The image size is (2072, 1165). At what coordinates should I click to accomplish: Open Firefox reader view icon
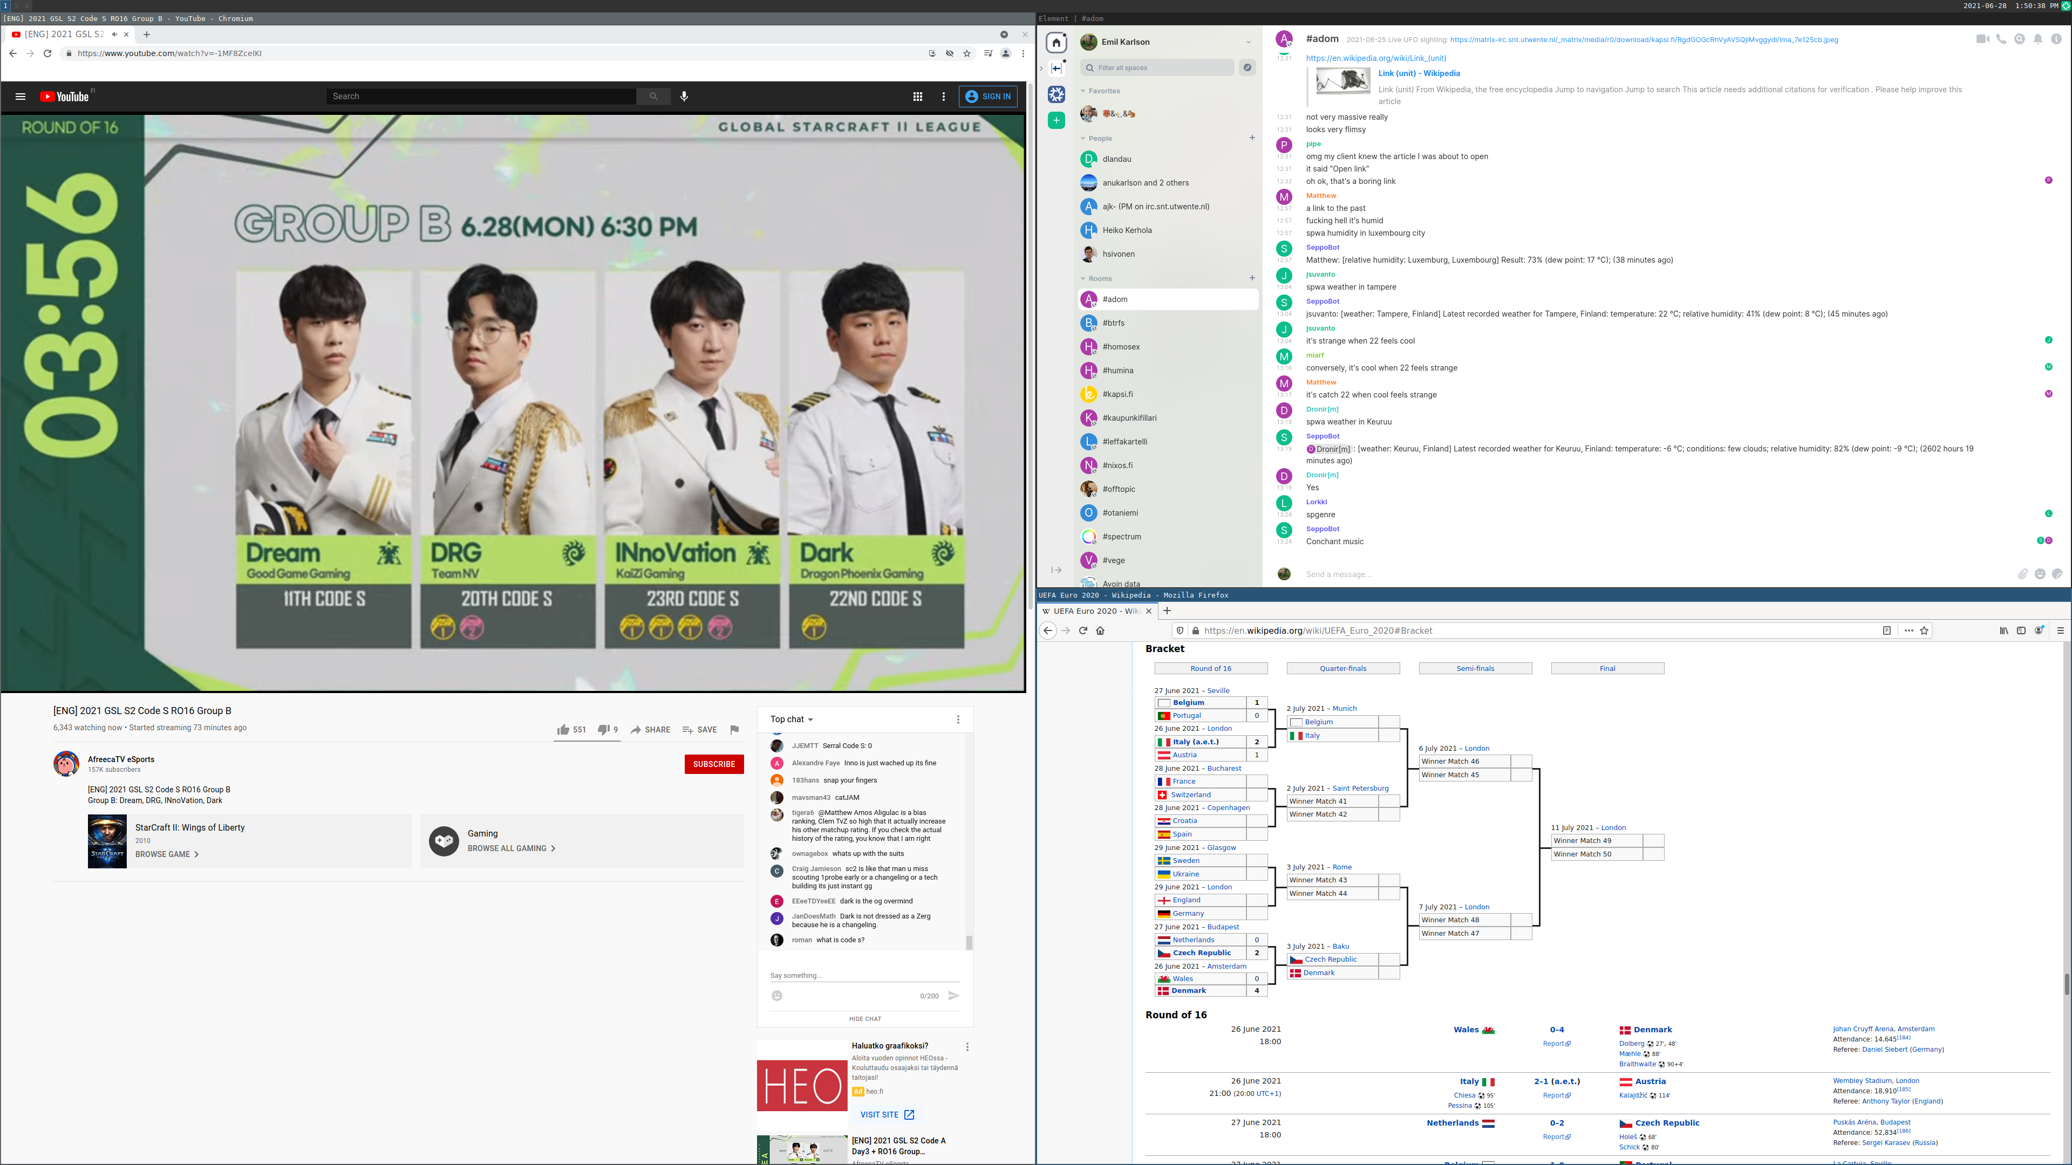coord(1886,631)
